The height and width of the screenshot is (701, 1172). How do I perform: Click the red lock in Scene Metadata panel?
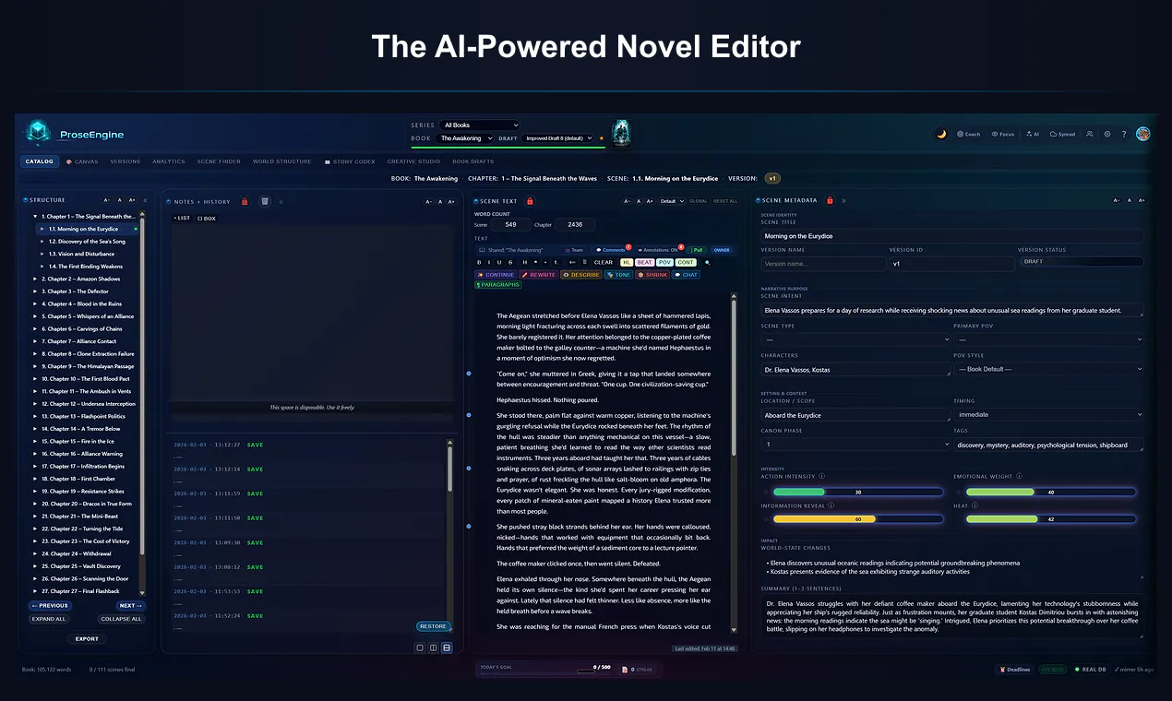(830, 200)
